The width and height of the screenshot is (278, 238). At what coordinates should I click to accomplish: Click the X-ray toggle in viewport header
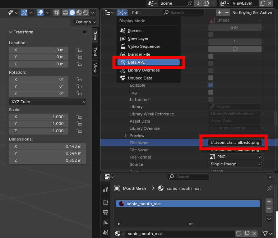(56, 13)
